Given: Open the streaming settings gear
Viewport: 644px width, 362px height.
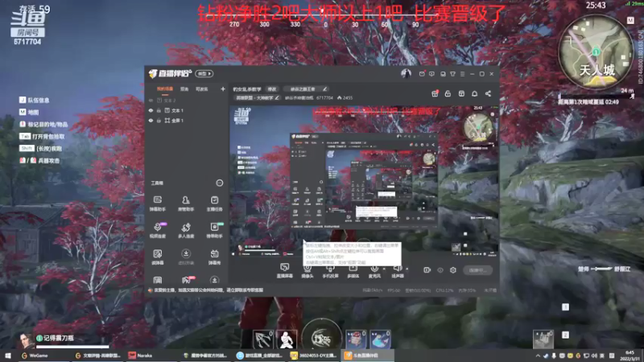Looking at the screenshot, I should coord(453,270).
